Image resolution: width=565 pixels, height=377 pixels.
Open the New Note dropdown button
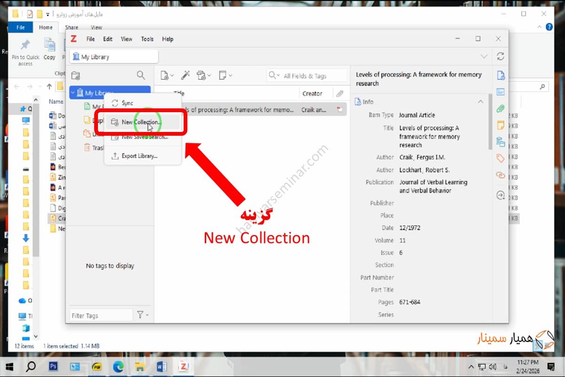pyautogui.click(x=225, y=75)
